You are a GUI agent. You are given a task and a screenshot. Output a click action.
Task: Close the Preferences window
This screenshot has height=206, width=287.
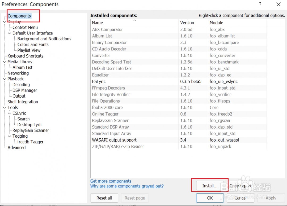point(278,5)
